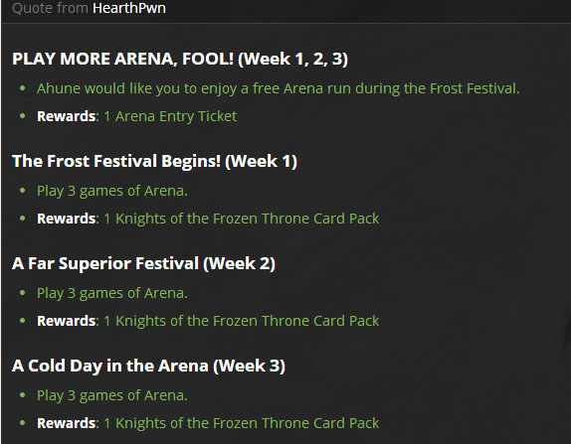Click 'A Cold Day in the Arena (Week 3)' heading
The width and height of the screenshot is (571, 444).
[148, 366]
